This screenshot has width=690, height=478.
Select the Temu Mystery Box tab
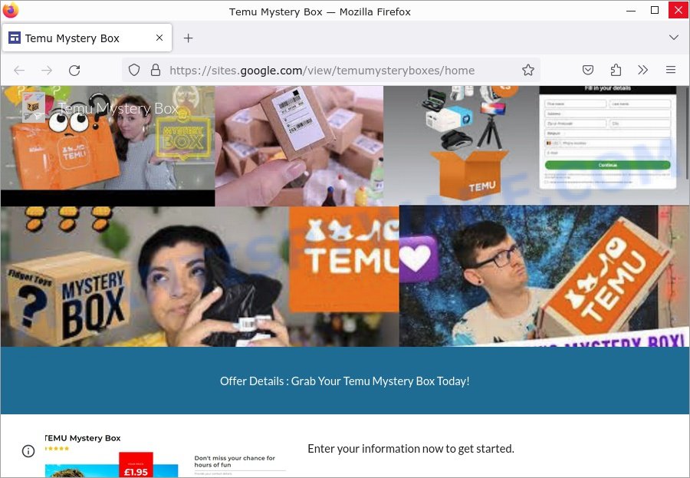point(87,38)
